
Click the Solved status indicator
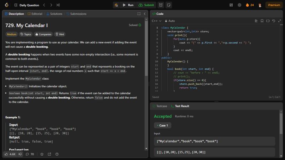point(135,25)
